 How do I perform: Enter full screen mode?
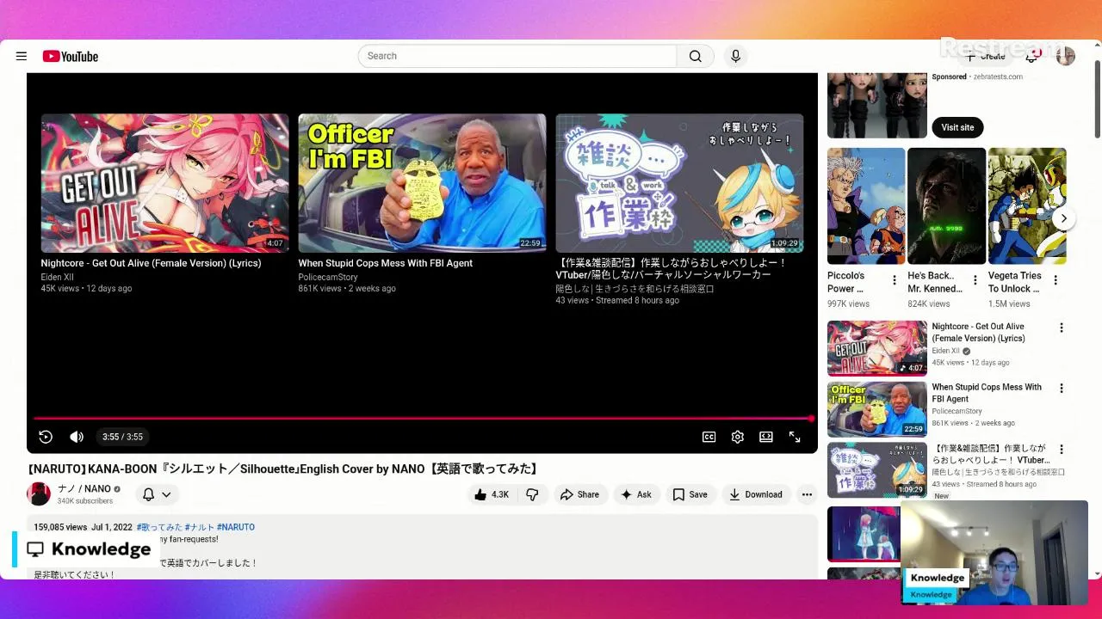(795, 437)
